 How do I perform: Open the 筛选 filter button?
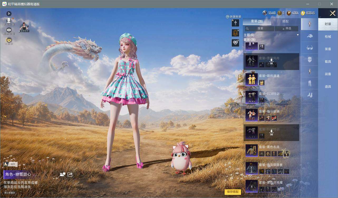tap(287, 28)
